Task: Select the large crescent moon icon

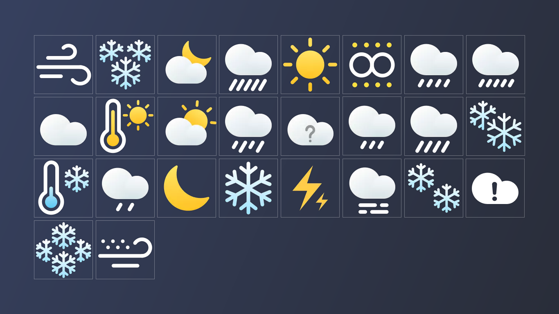Action: coord(187,188)
